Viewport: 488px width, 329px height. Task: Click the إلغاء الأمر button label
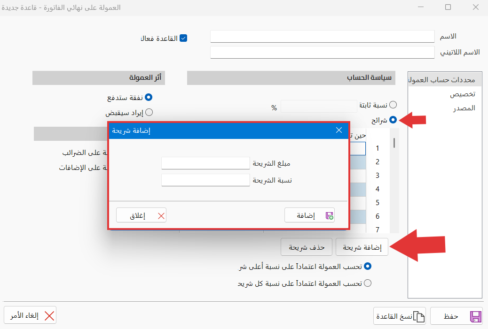(x=24, y=316)
